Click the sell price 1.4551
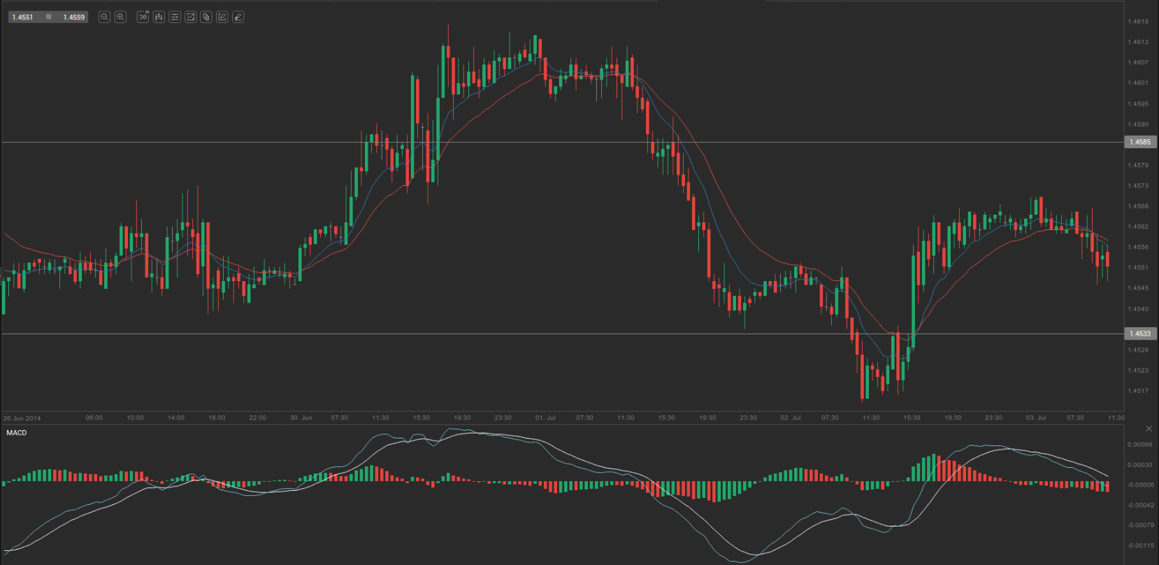The height and width of the screenshot is (565, 1159). coord(23,17)
